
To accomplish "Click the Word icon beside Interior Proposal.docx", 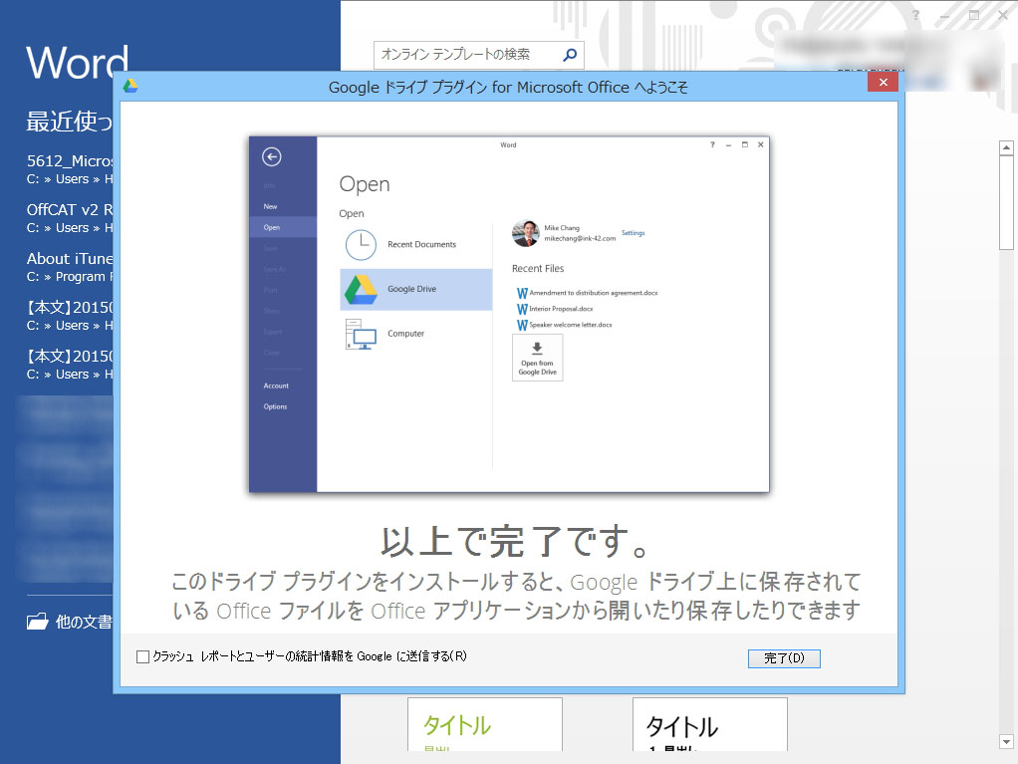I will click(x=520, y=311).
